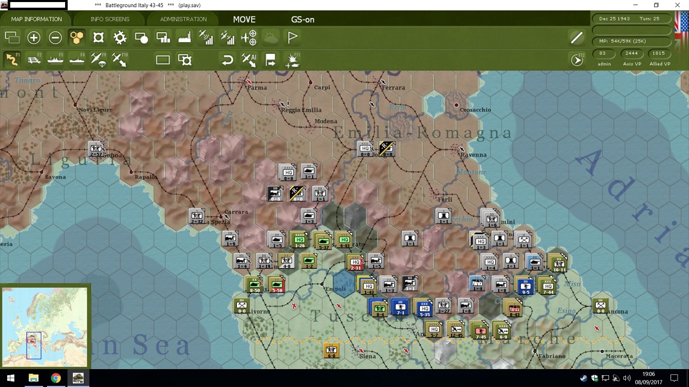Switch to the Administration tab

coord(183,19)
